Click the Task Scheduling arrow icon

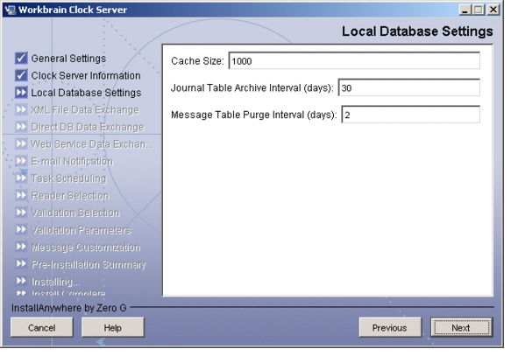pyautogui.click(x=21, y=178)
